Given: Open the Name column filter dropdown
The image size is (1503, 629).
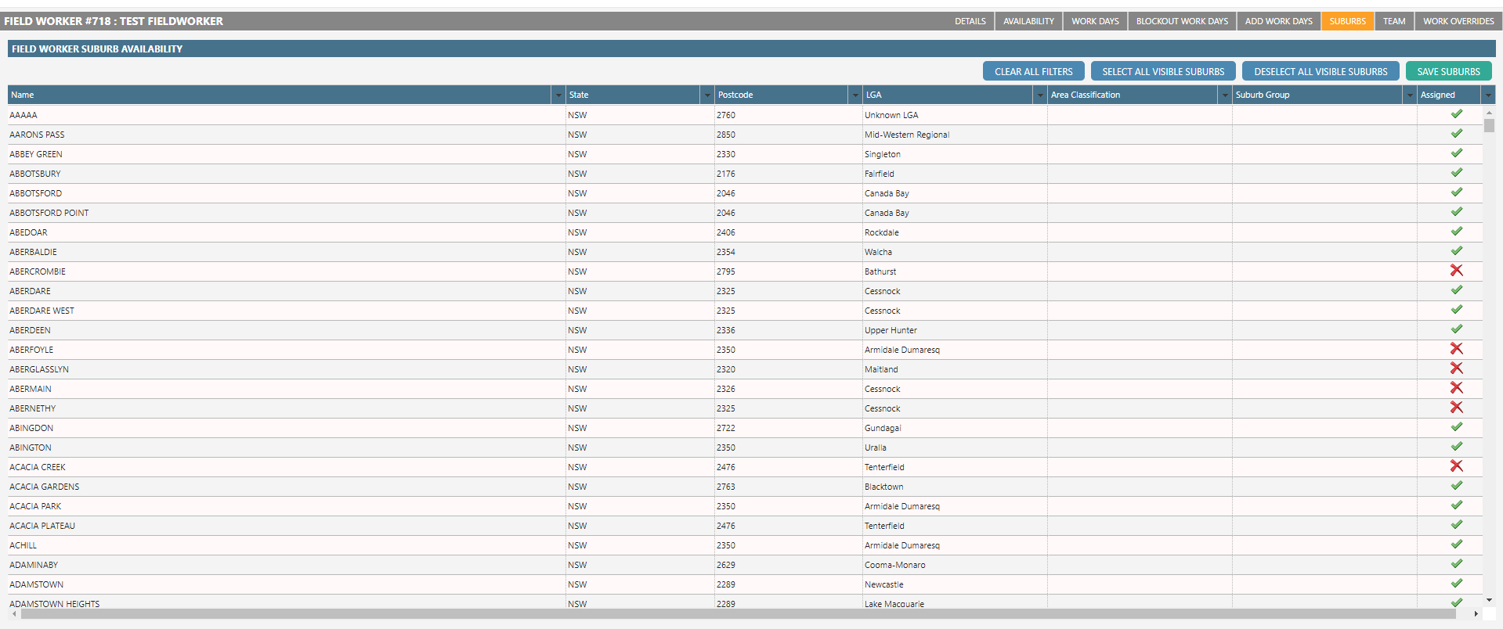Looking at the screenshot, I should click(558, 95).
